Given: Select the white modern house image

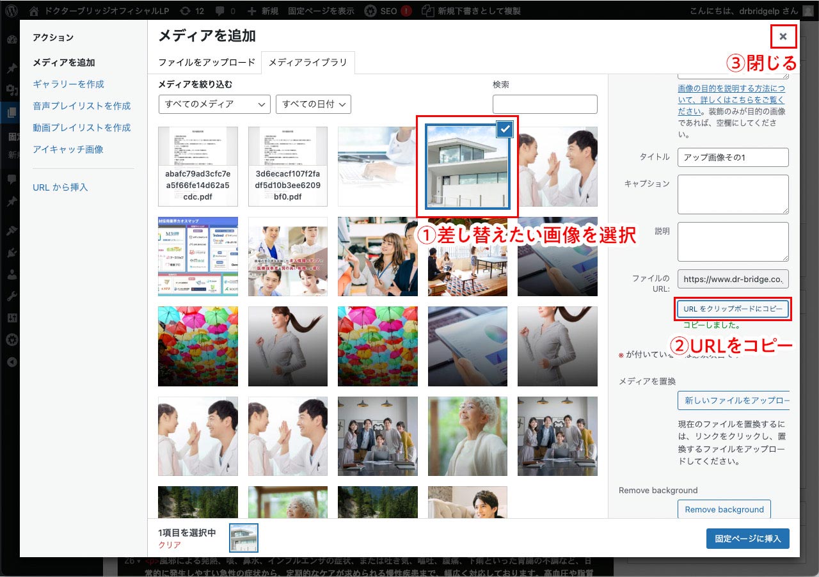Looking at the screenshot, I should click(468, 166).
